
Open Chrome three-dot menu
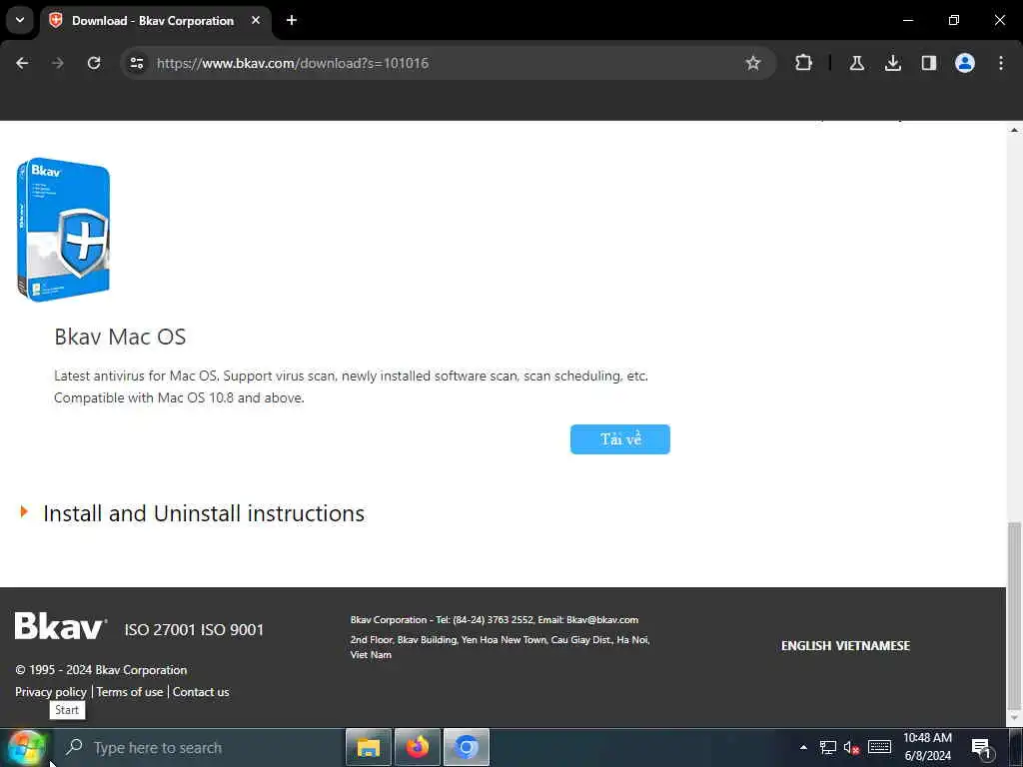[1001, 63]
